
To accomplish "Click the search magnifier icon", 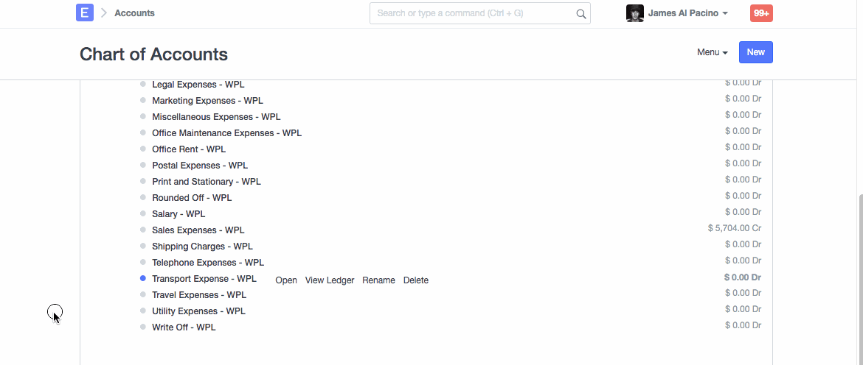I will [x=580, y=13].
